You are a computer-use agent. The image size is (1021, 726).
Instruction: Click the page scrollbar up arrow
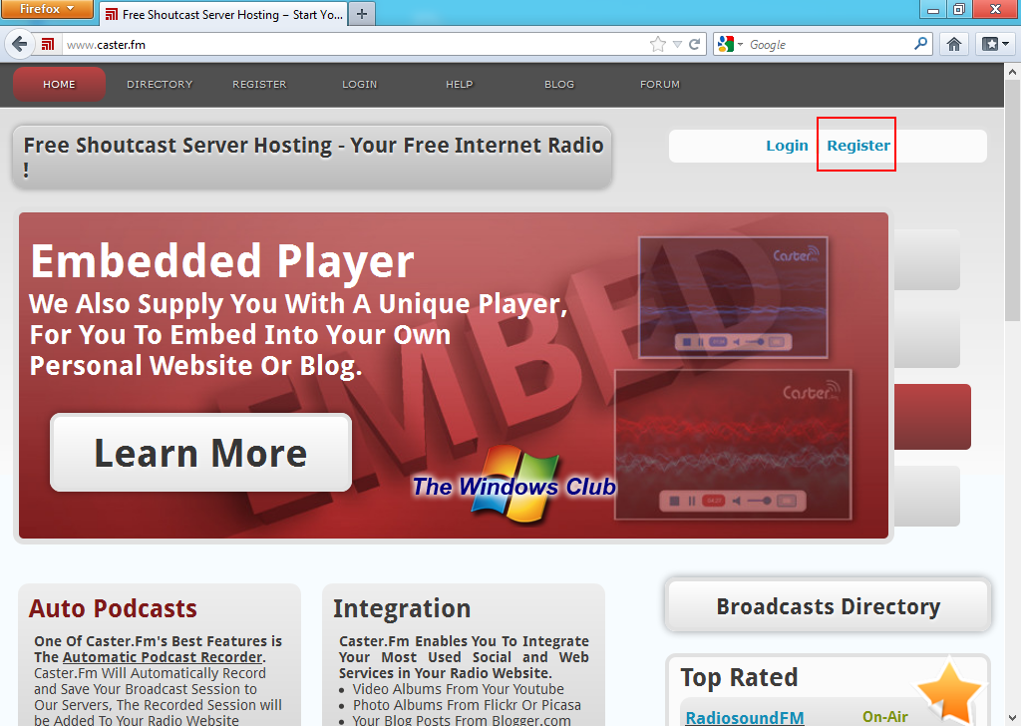[1013, 72]
